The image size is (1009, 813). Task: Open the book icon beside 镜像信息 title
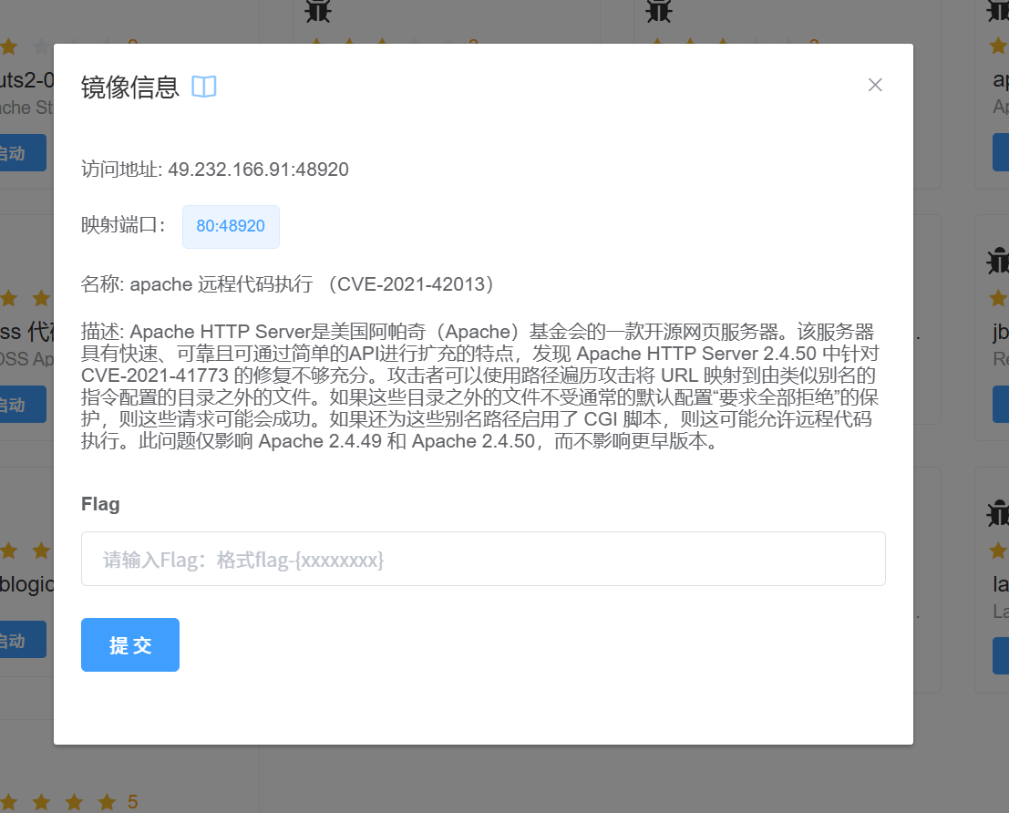[x=204, y=87]
